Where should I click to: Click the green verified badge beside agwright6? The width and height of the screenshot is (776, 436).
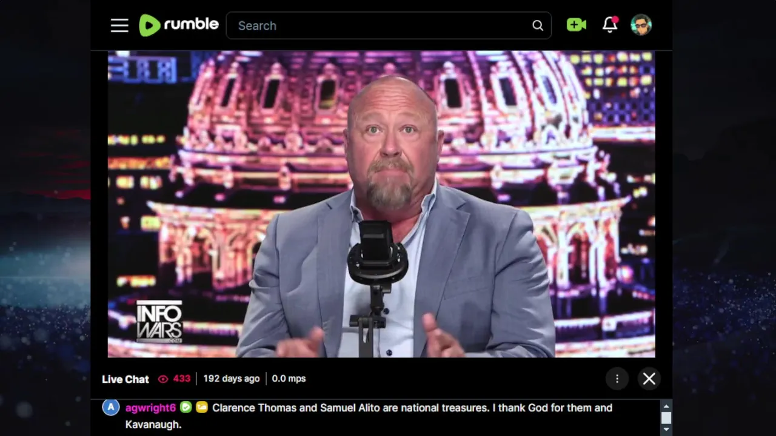coord(186,408)
